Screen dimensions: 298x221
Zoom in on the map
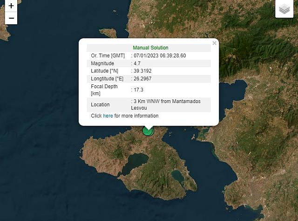(x=11, y=6)
